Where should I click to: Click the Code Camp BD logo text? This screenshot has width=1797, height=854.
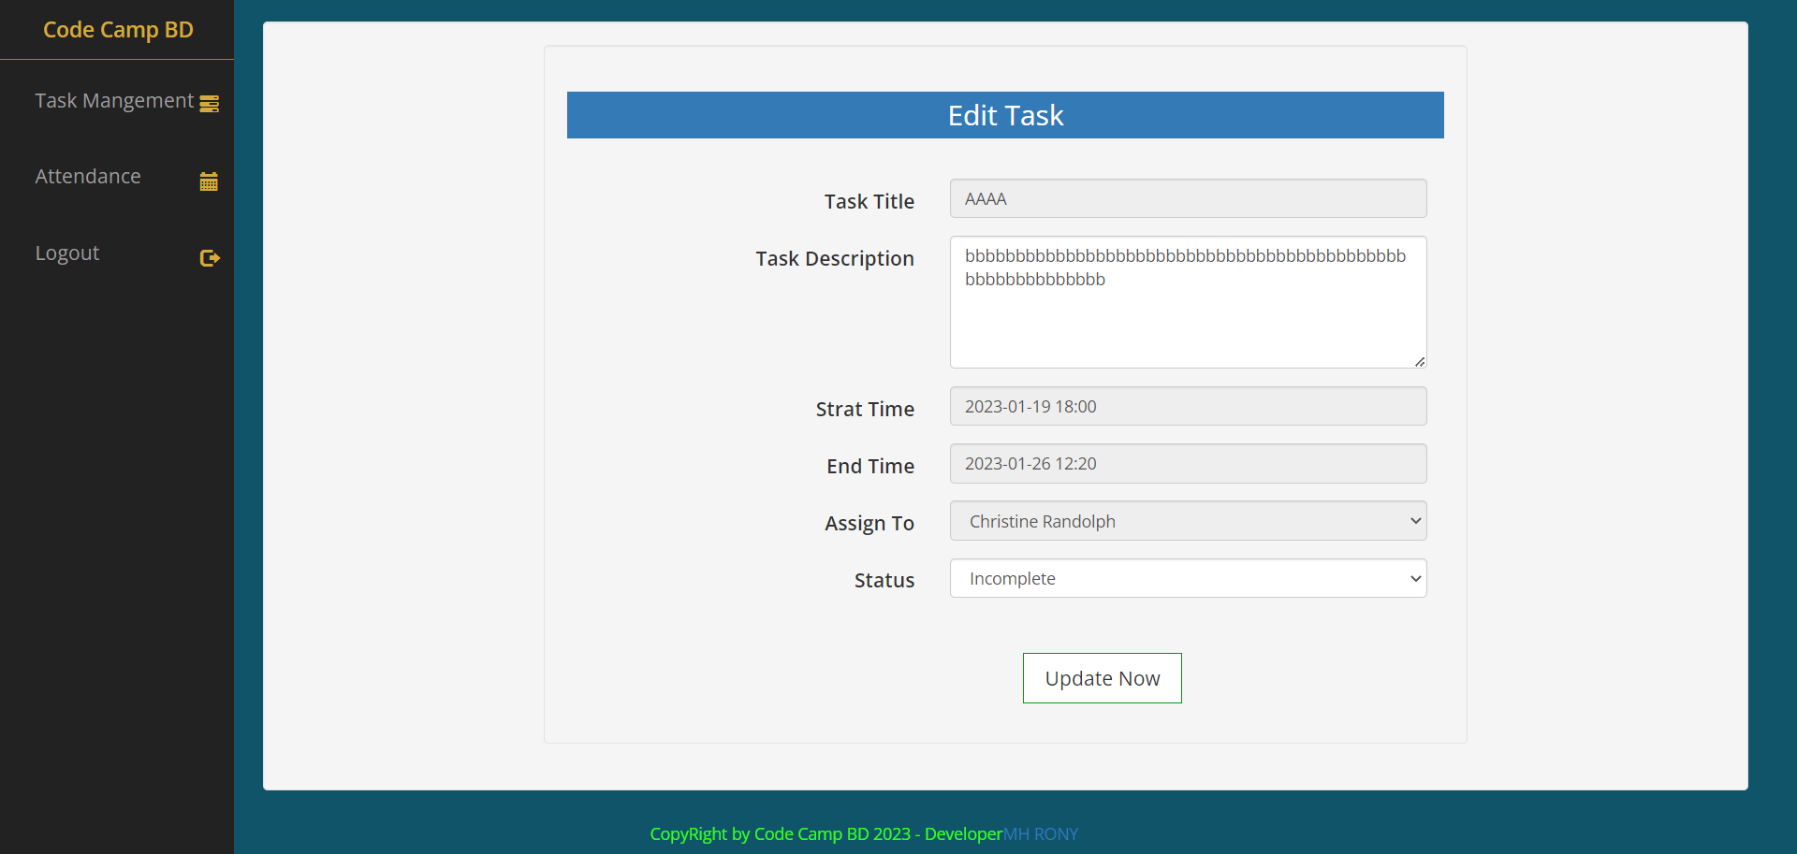118,29
